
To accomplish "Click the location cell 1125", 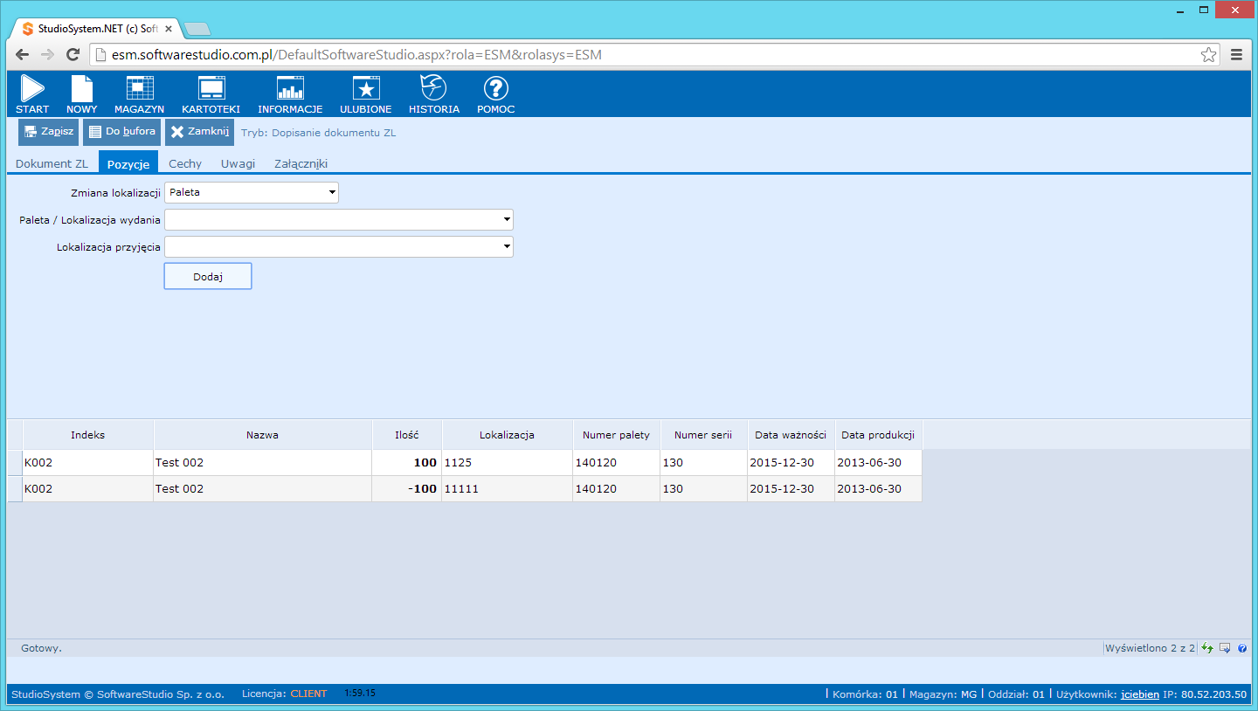I will point(508,463).
